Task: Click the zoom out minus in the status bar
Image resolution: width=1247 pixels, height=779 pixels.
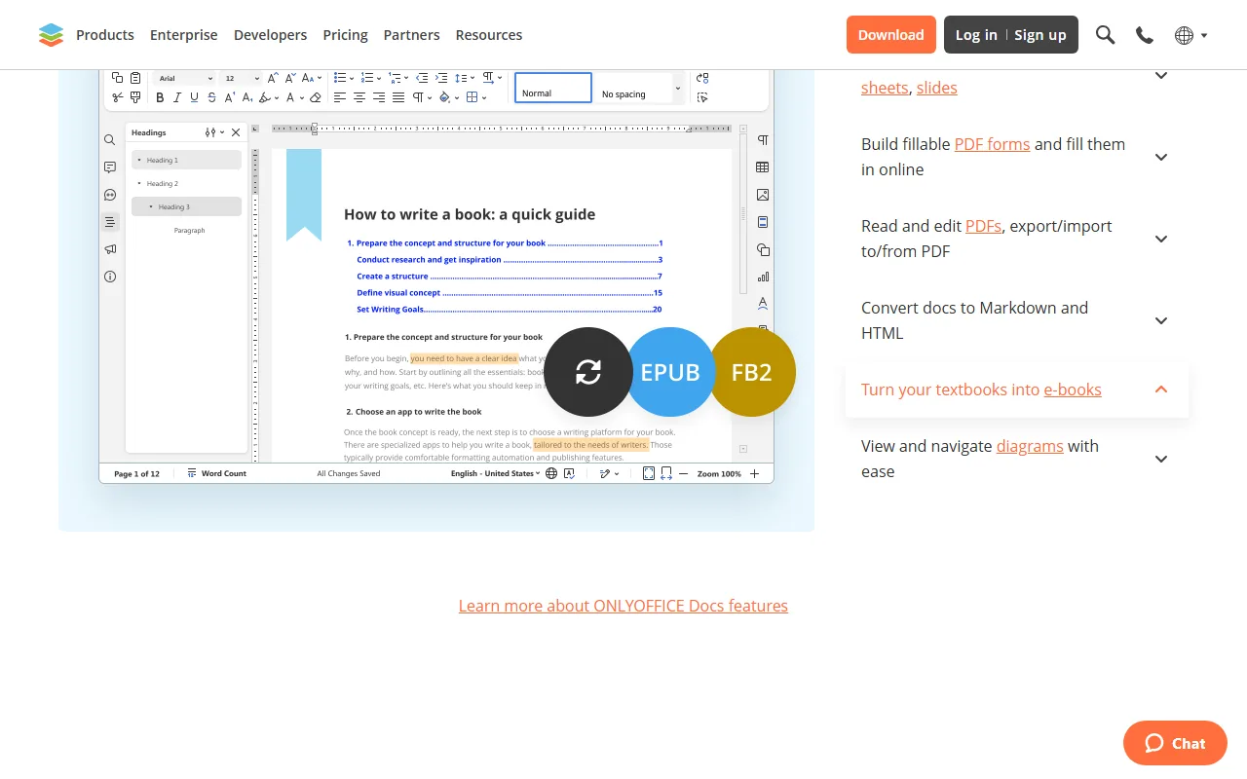Action: point(683,473)
